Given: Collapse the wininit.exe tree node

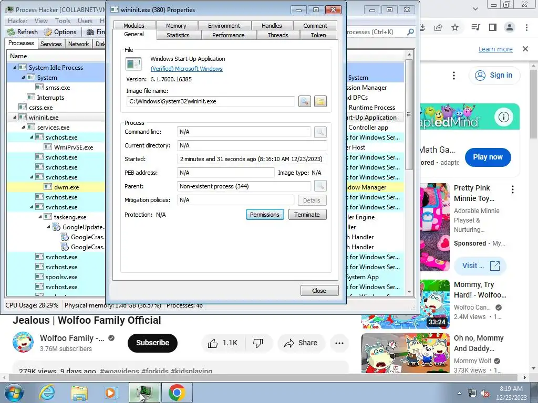Looking at the screenshot, I should tap(15, 118).
